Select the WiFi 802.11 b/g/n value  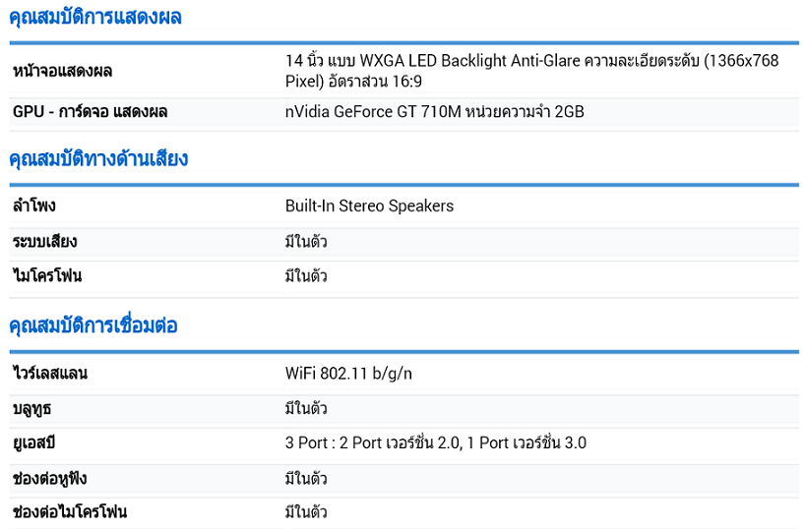pyautogui.click(x=349, y=374)
